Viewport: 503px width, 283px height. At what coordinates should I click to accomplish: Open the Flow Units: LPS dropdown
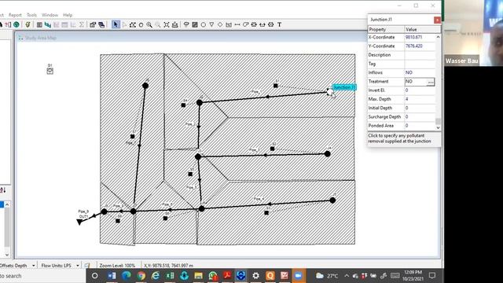[78, 266]
